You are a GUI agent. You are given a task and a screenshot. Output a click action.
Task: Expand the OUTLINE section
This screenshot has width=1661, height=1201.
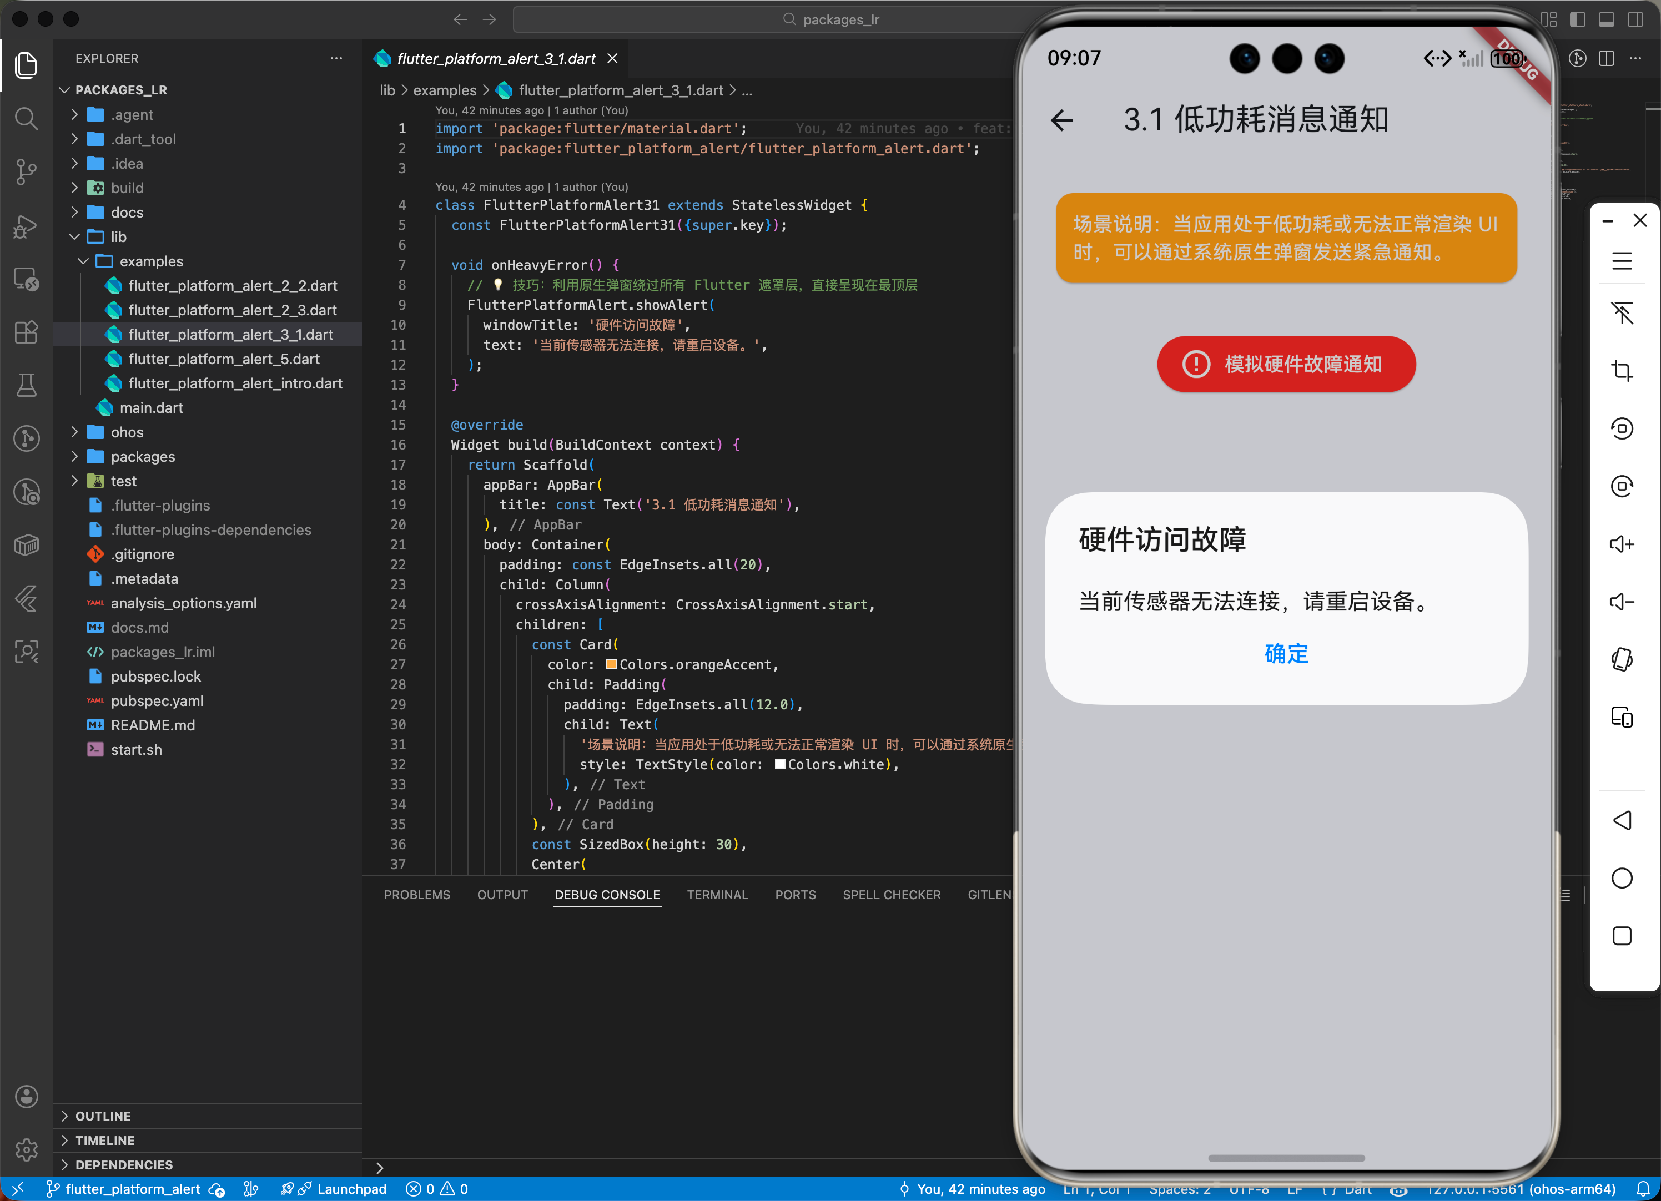[103, 1116]
